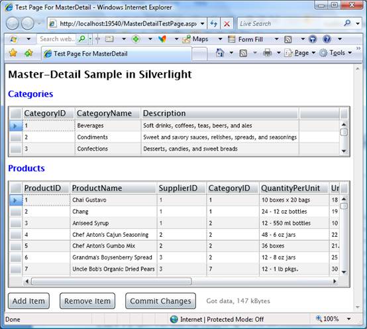Select row header of Condiments category
Viewport: 367px width, 329px height.
tap(16, 137)
